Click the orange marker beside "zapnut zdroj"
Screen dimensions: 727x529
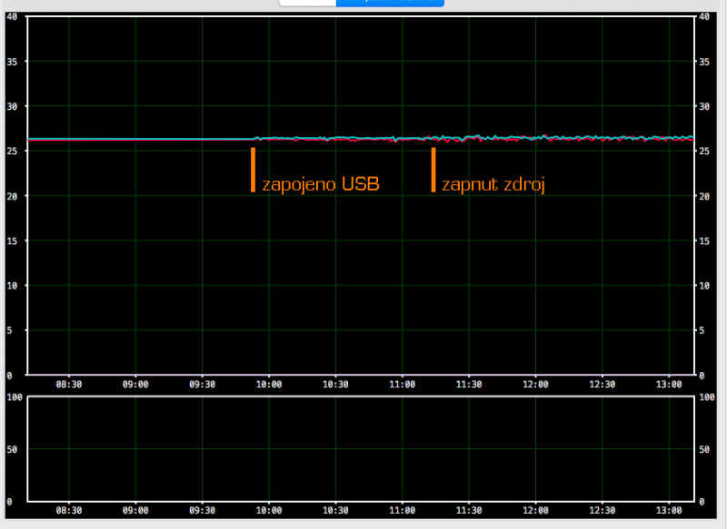433,170
